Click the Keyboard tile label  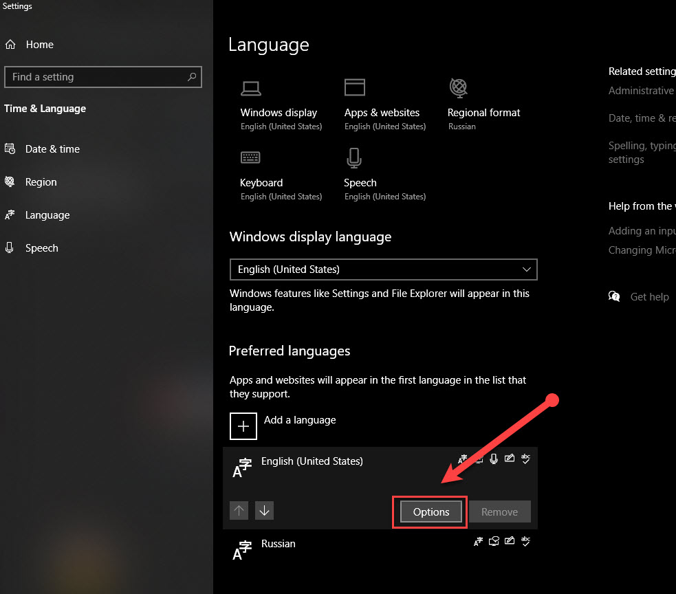[261, 183]
